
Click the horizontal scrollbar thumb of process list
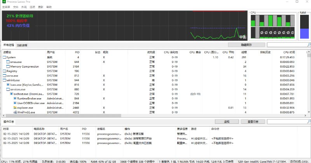click(x=63, y=116)
